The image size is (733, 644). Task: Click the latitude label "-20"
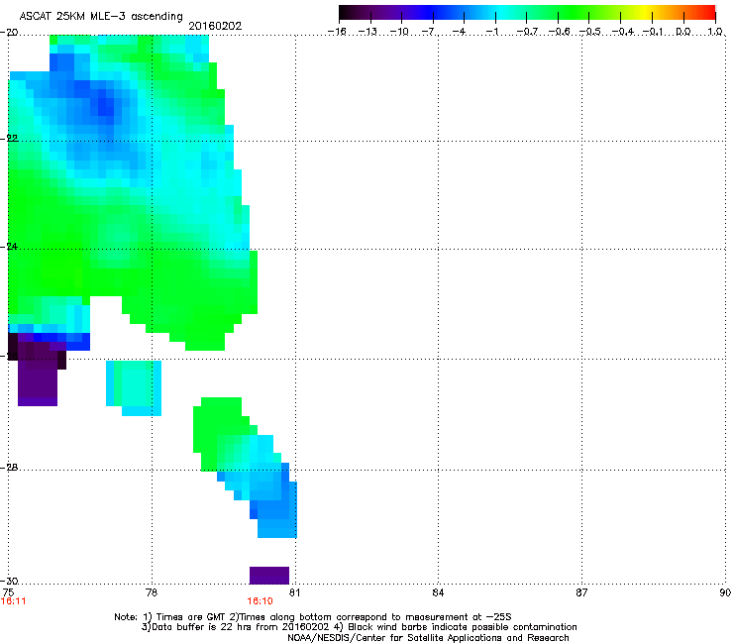click(x=10, y=33)
